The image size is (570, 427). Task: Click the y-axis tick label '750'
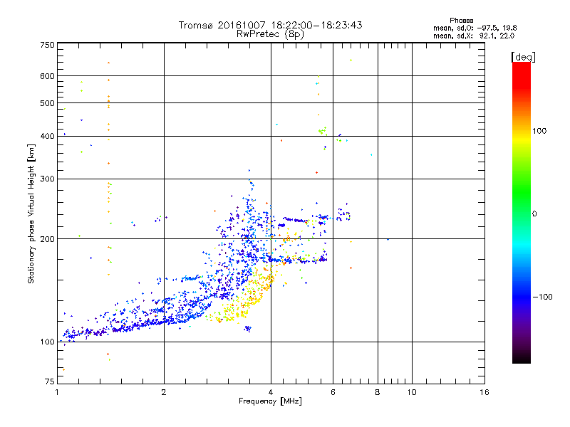pos(47,45)
